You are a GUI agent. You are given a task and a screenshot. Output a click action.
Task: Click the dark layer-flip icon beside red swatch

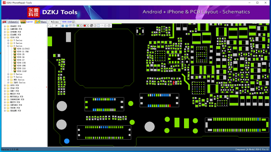[x=91, y=25]
